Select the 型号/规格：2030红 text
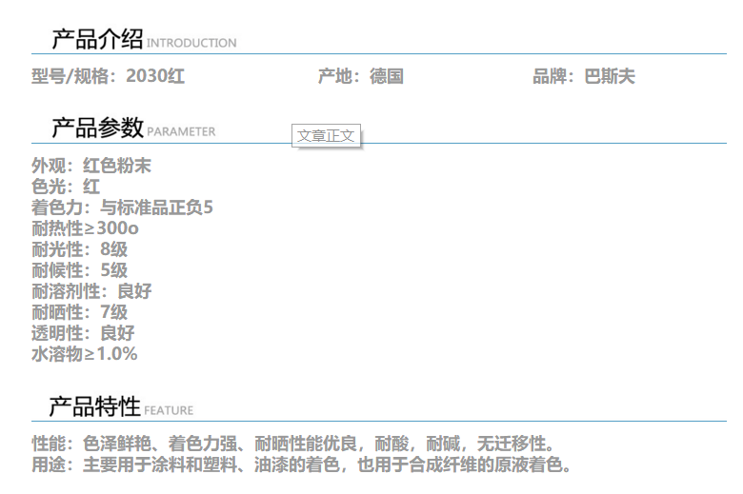The height and width of the screenshot is (494, 743). click(108, 76)
